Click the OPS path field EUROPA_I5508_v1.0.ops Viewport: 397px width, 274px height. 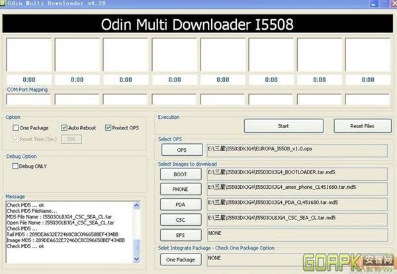tap(297, 151)
